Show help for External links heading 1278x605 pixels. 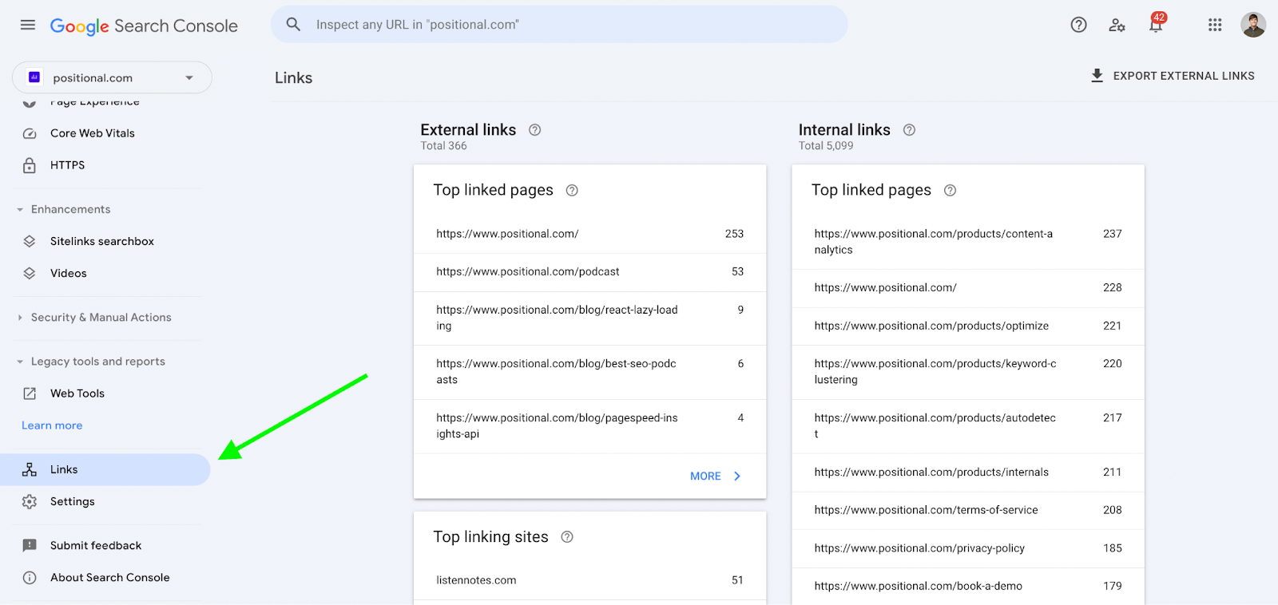point(535,130)
